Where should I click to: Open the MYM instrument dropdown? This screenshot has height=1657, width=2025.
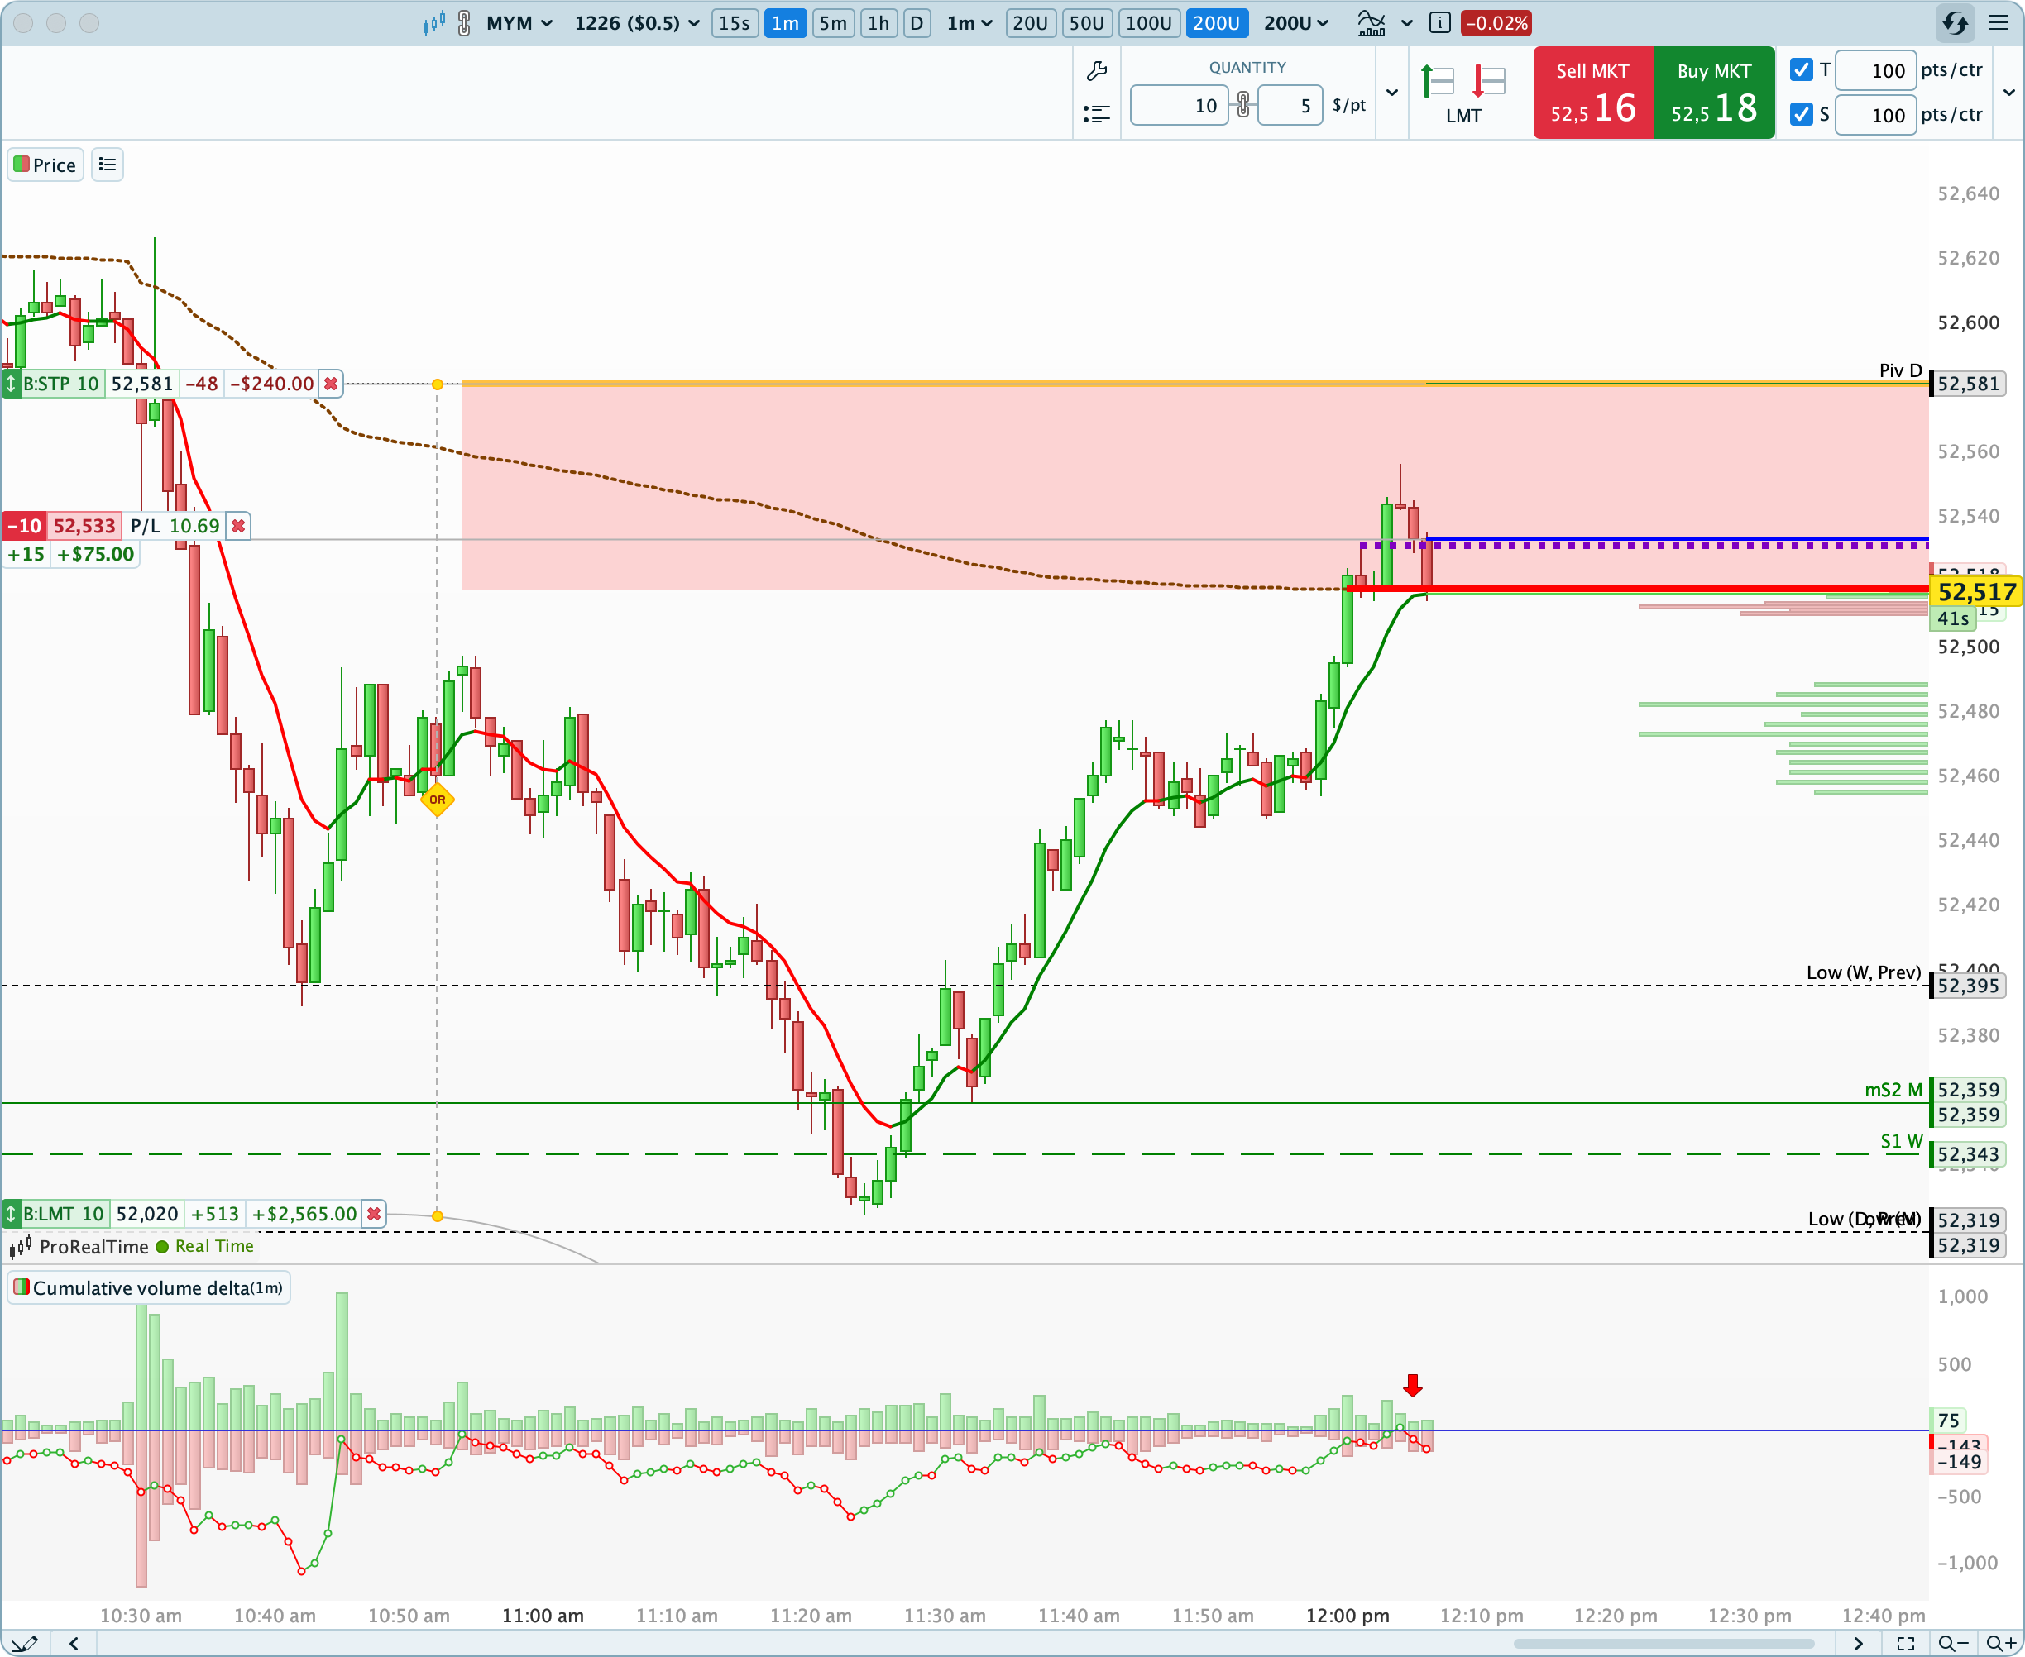pyautogui.click(x=519, y=23)
